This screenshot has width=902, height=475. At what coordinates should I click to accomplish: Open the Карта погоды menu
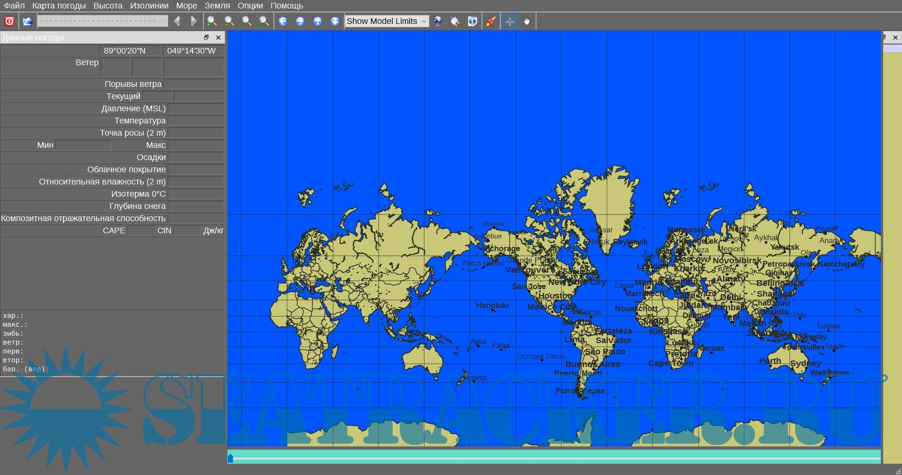click(x=59, y=6)
